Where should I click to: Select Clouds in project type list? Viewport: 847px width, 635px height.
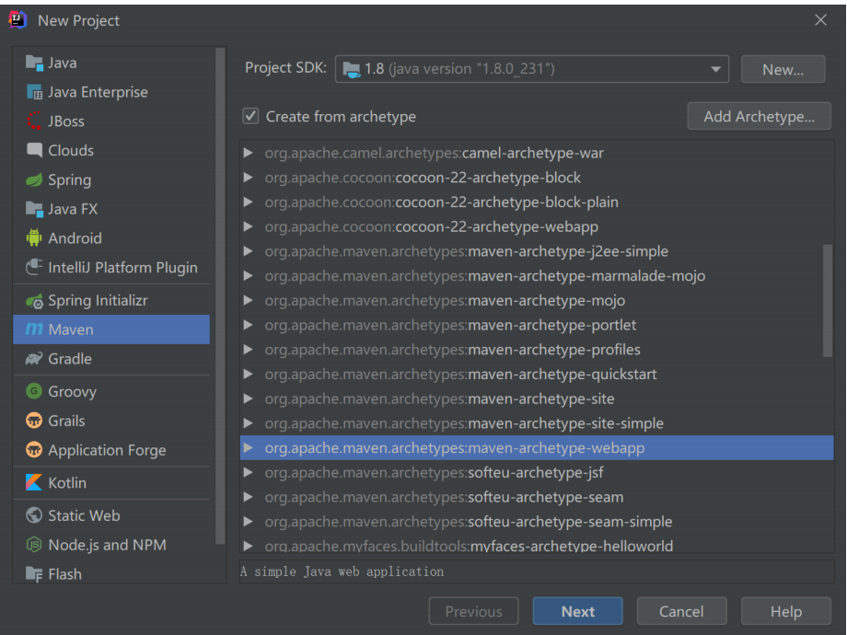point(111,150)
